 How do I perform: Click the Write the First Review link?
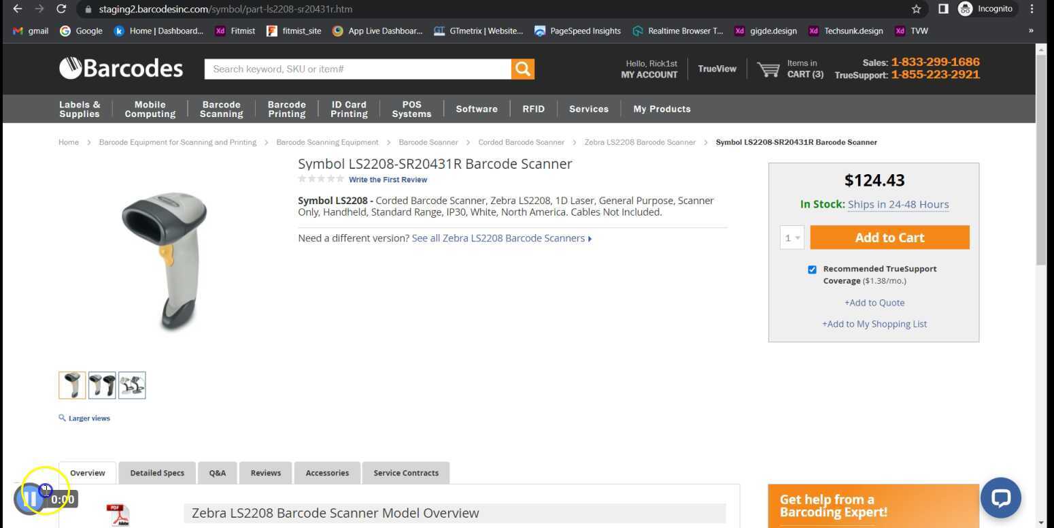coord(388,180)
